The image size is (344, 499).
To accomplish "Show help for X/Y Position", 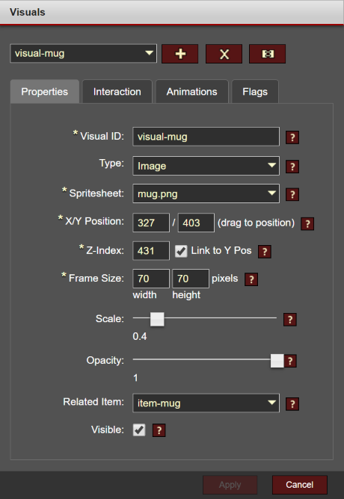I will pos(307,223).
